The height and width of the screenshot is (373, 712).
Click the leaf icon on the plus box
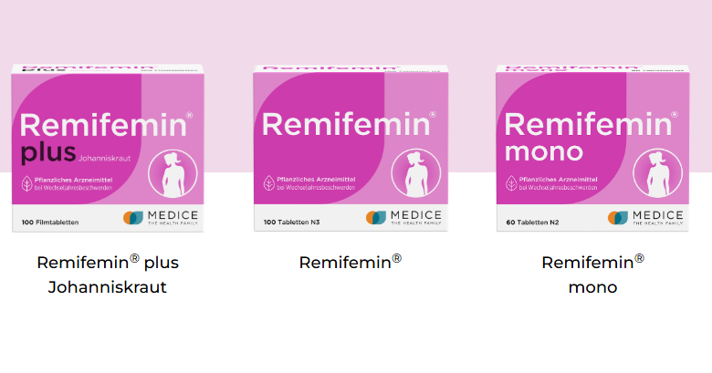pyautogui.click(x=26, y=183)
